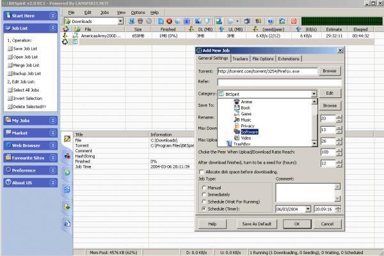Click the red X delete job toolbar icon
The height and width of the screenshot is (256, 384).
tap(169, 21)
